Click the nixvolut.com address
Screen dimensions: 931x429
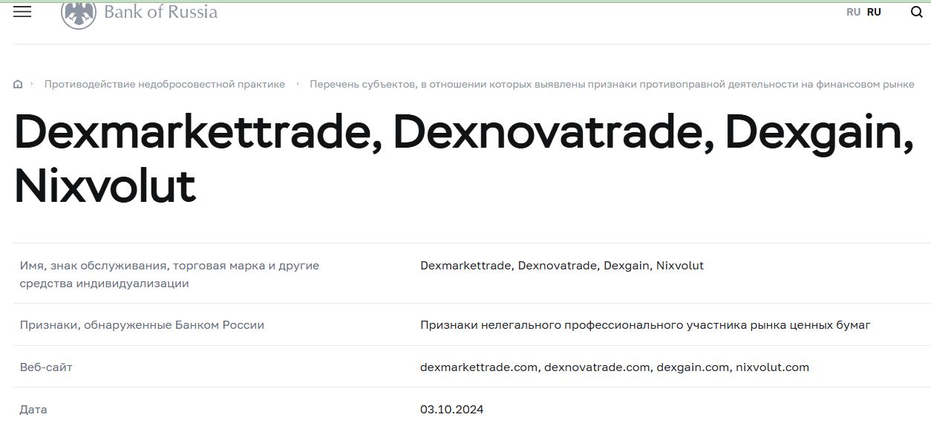click(772, 366)
